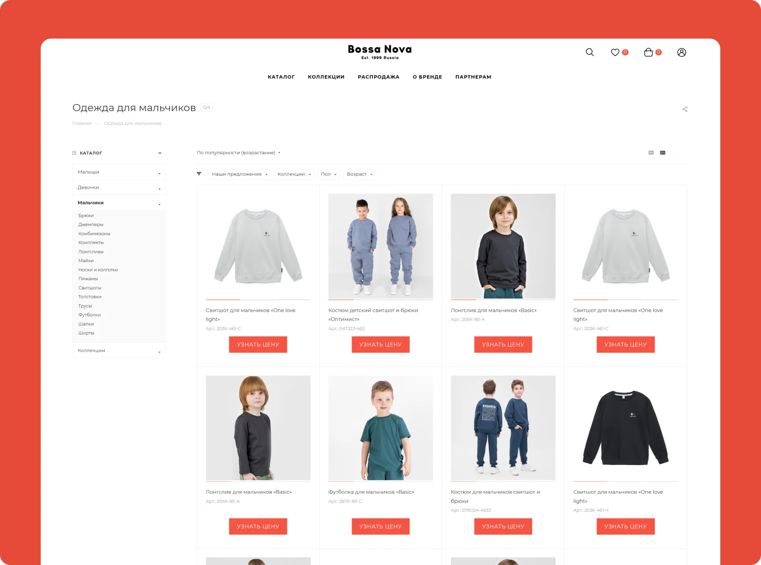Switch to three-column grid view
761x565 pixels.
pos(651,153)
